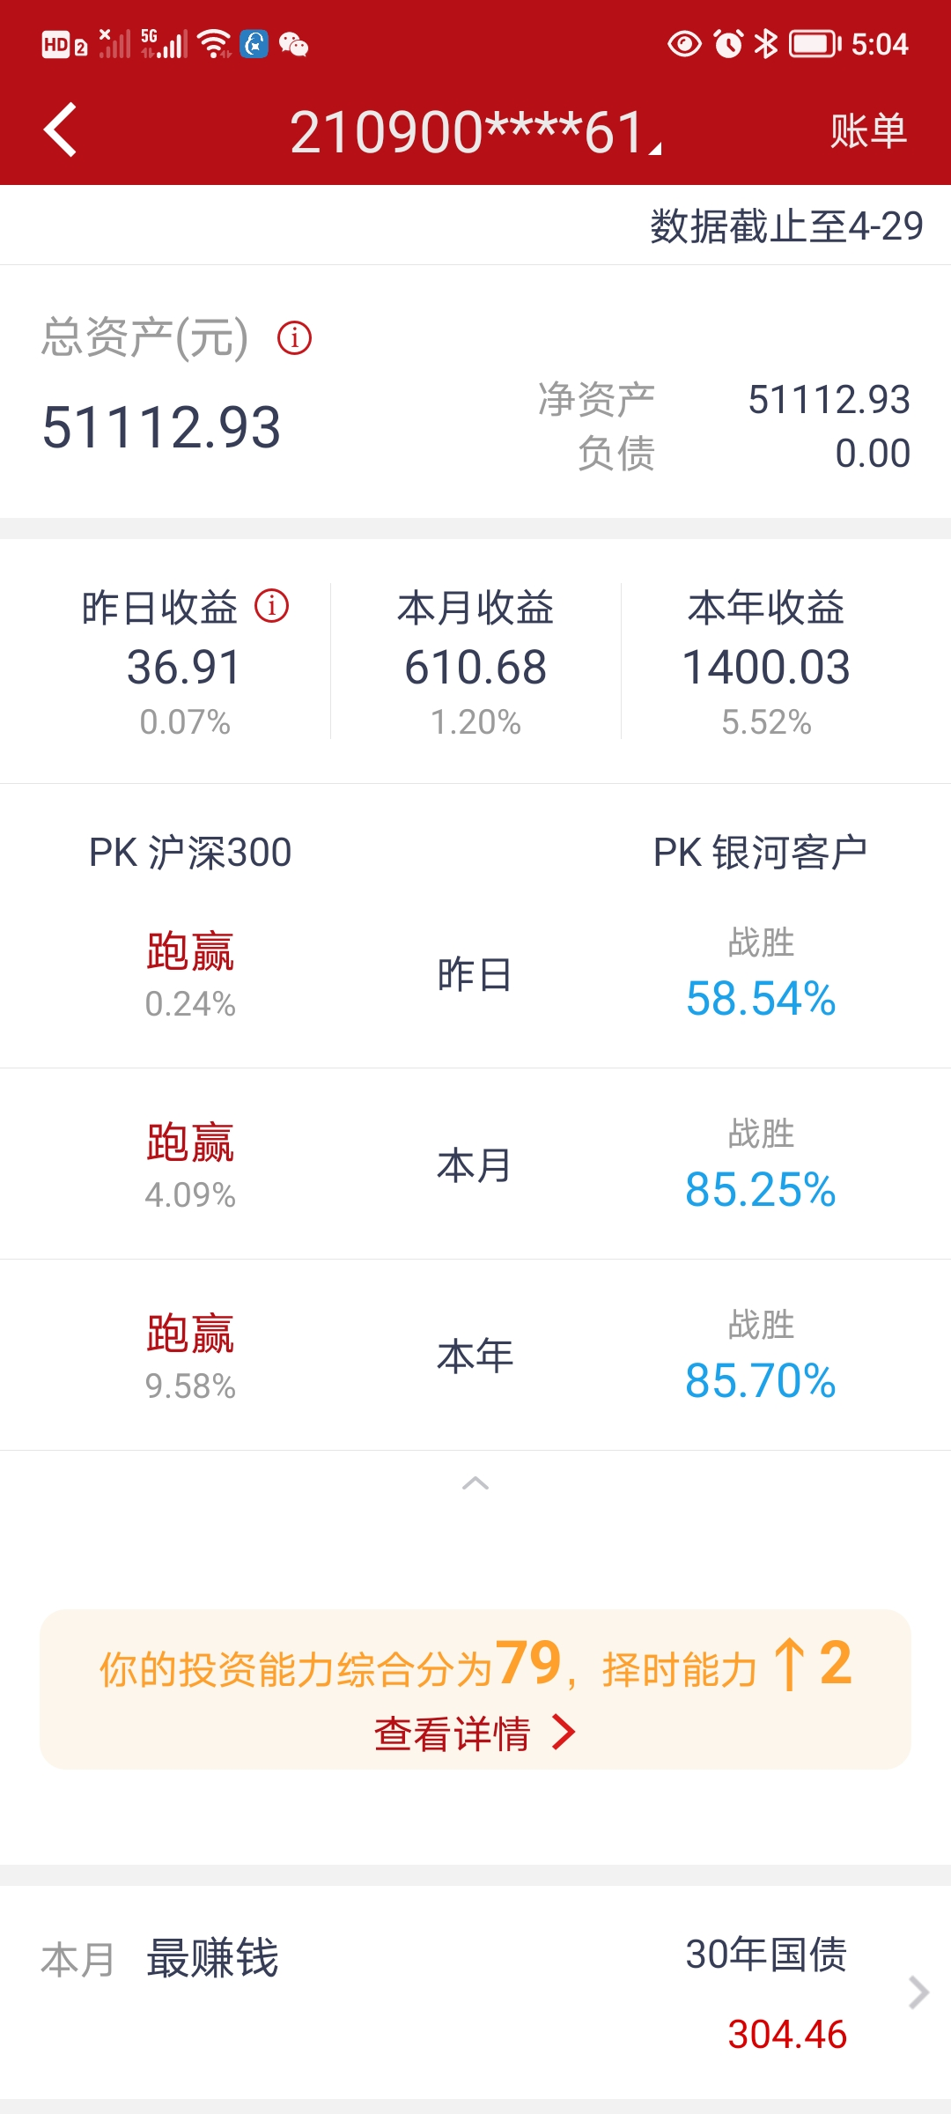
Task: Tap the Wi-Fi signal icon
Action: [214, 44]
